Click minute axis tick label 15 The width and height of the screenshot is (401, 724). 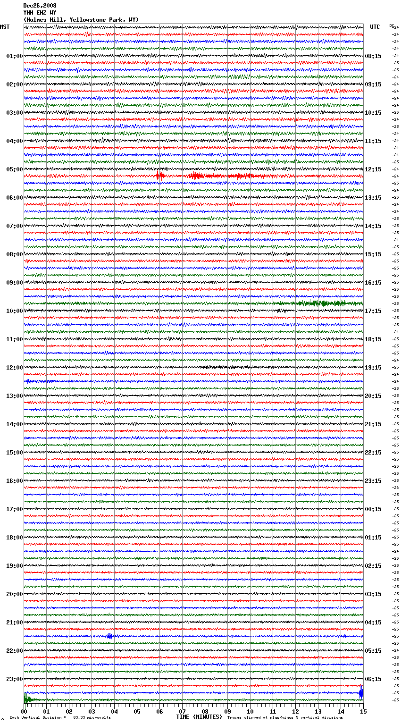click(363, 711)
